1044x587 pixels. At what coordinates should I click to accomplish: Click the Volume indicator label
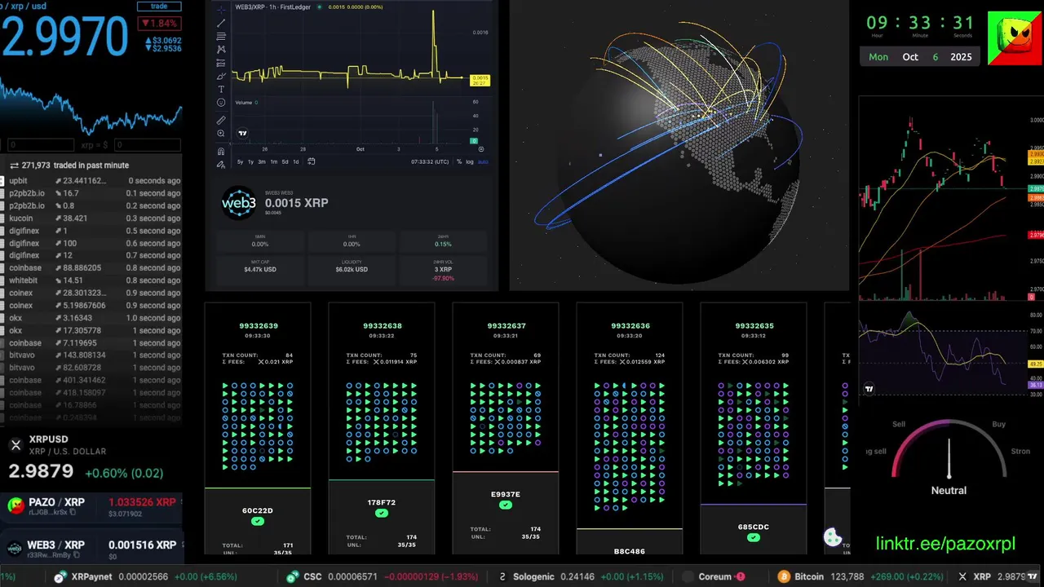coord(244,103)
